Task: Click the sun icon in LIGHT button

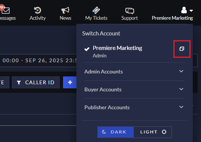Action: pyautogui.click(x=164, y=132)
